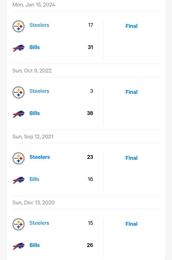Screen dimensions: 172x260
Task: View Final recap for Oct 9, 2022 game
Action: coord(131,92)
